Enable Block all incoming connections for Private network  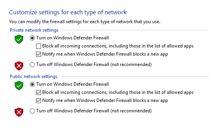click(39, 46)
